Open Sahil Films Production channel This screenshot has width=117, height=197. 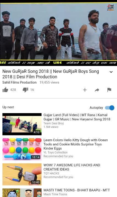pyautogui.click(x=19, y=82)
